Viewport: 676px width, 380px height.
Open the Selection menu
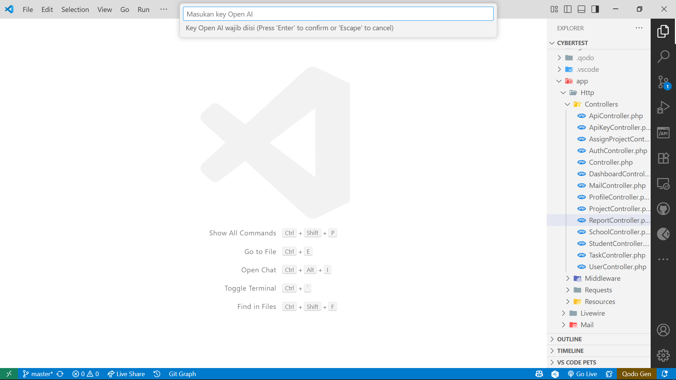click(x=75, y=9)
